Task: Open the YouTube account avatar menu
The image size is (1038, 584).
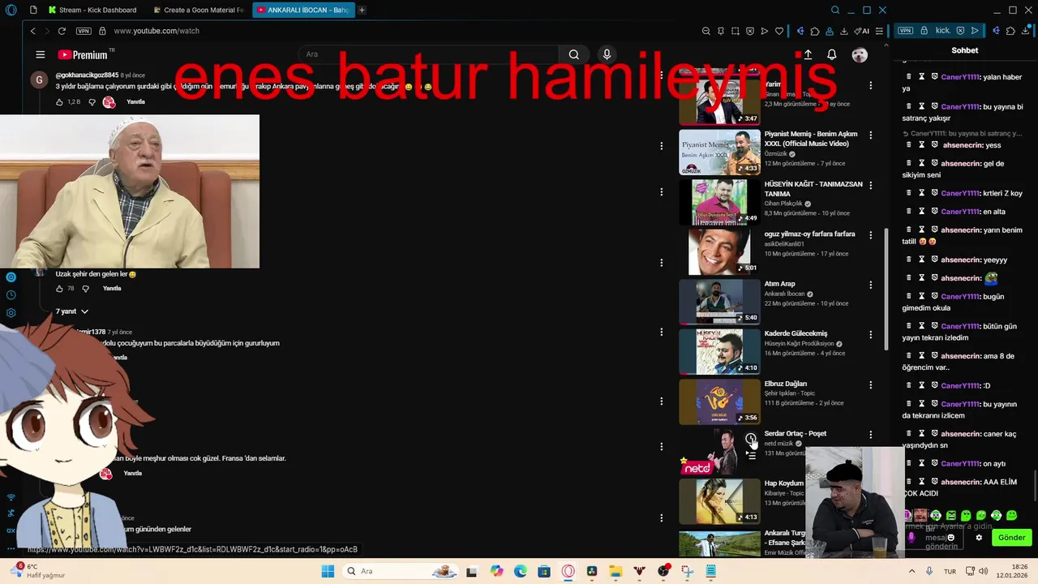Action: pyautogui.click(x=860, y=54)
